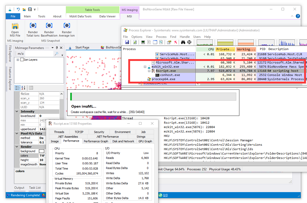
Task: Switch property grid to categorized view
Action: pos(17,88)
